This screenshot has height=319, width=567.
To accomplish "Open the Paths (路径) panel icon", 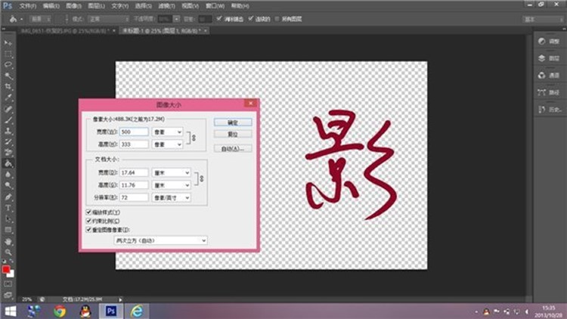I will click(x=542, y=93).
